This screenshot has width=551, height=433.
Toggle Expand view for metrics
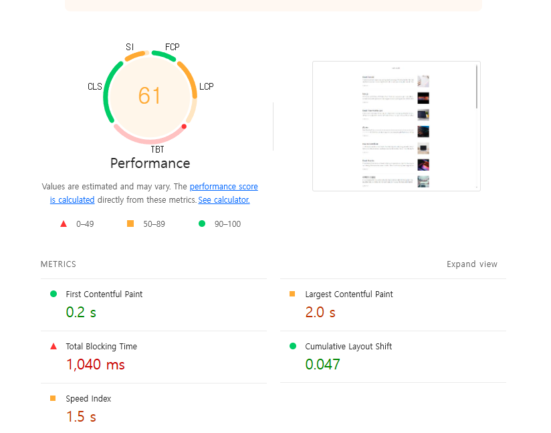[x=472, y=264]
